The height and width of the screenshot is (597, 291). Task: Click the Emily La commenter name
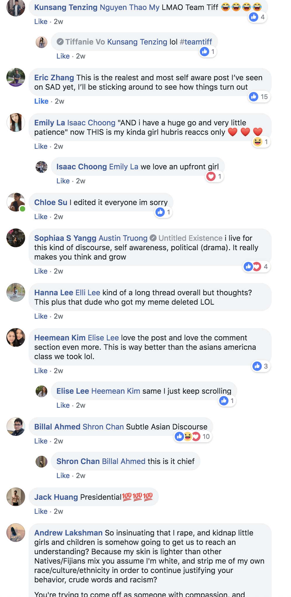50,123
